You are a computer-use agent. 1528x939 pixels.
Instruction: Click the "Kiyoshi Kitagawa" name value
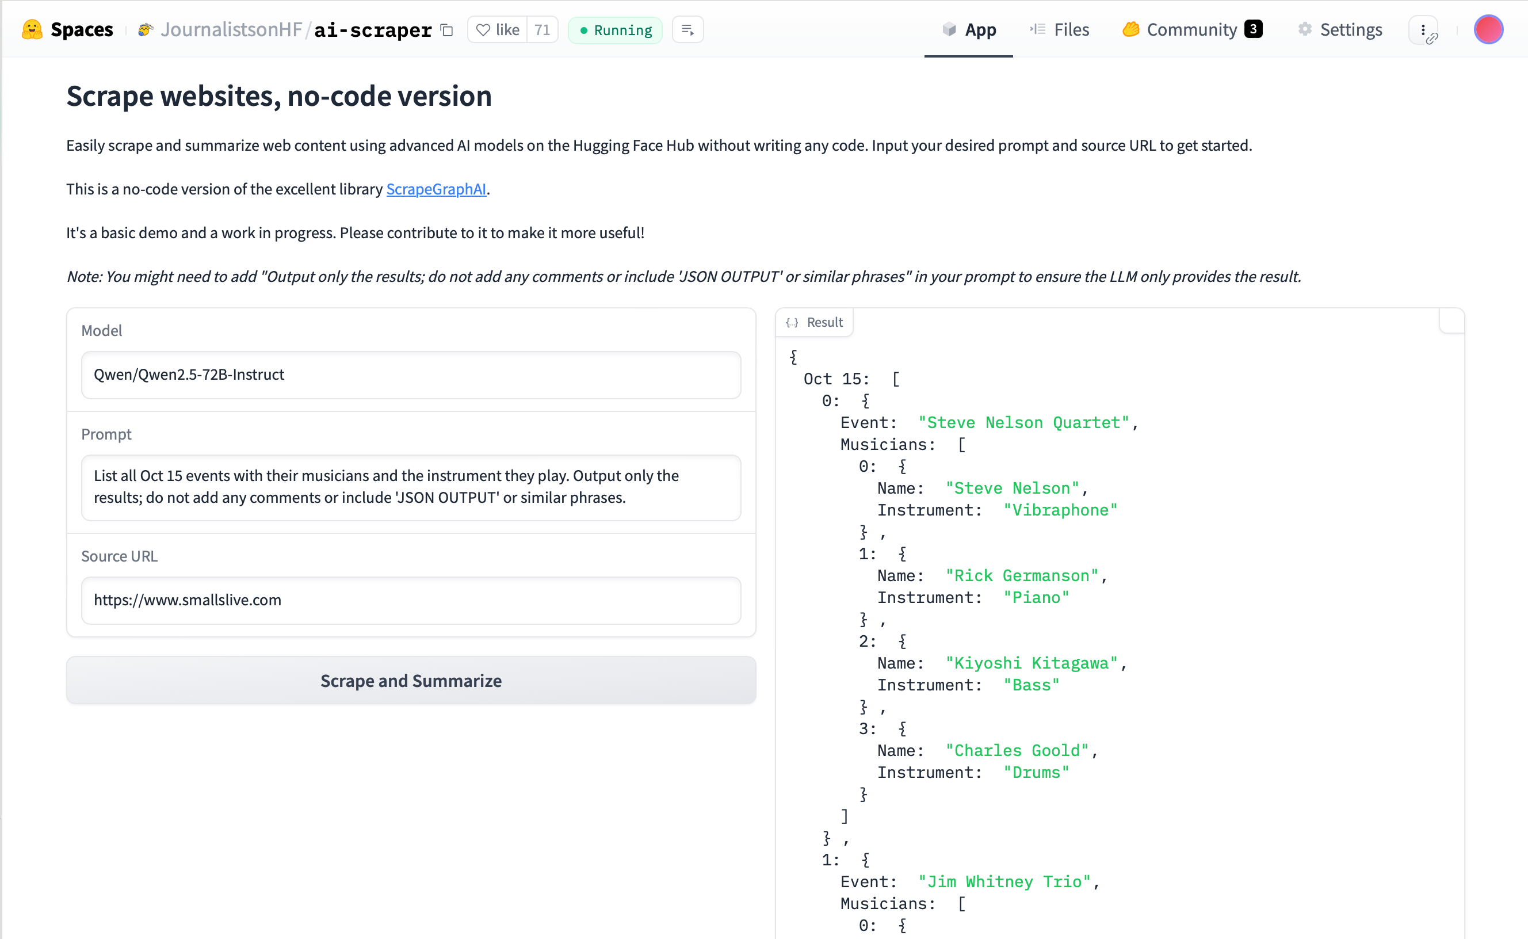pos(1032,663)
